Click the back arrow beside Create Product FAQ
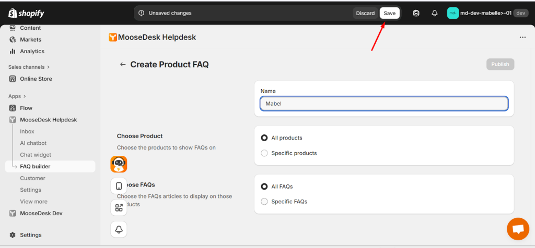This screenshot has width=535, height=248. point(123,65)
